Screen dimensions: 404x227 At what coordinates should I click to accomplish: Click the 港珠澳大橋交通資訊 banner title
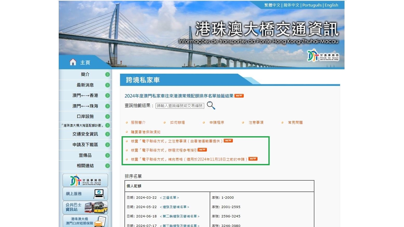267,29
